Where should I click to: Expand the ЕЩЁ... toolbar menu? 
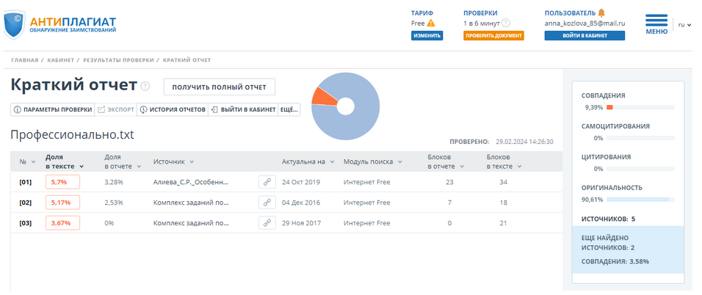289,109
